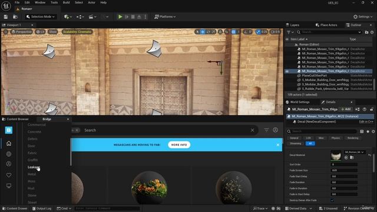Click the Decal Material thumbnail
The image size is (377, 212).
(x=336, y=155)
